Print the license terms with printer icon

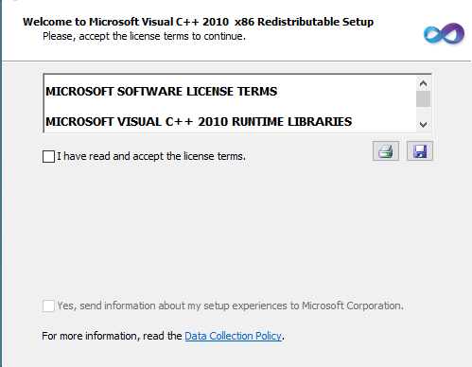pyautogui.click(x=386, y=151)
